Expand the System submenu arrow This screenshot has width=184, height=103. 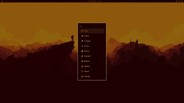(x=103, y=76)
